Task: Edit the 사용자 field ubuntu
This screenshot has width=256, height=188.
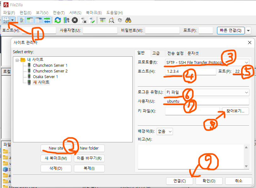Action: 207,101
